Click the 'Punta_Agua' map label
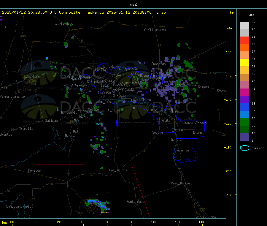 pyautogui.click(x=135, y=202)
